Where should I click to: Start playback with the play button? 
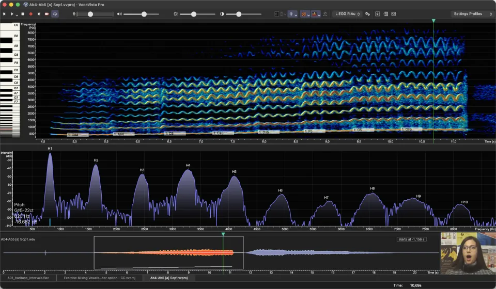[12, 14]
